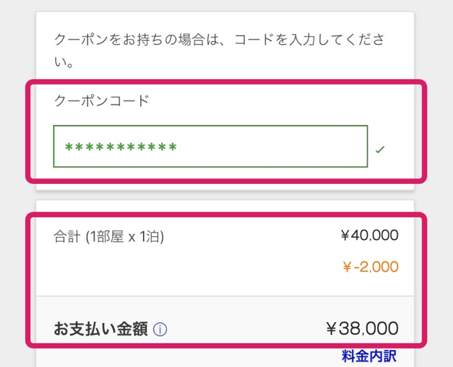Click the お支払い金額 label
Viewport: 453px width, 367px height.
pos(100,330)
